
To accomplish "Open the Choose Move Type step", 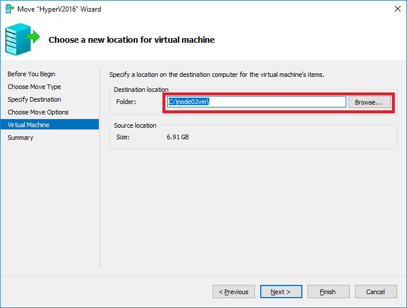I will 34,87.
